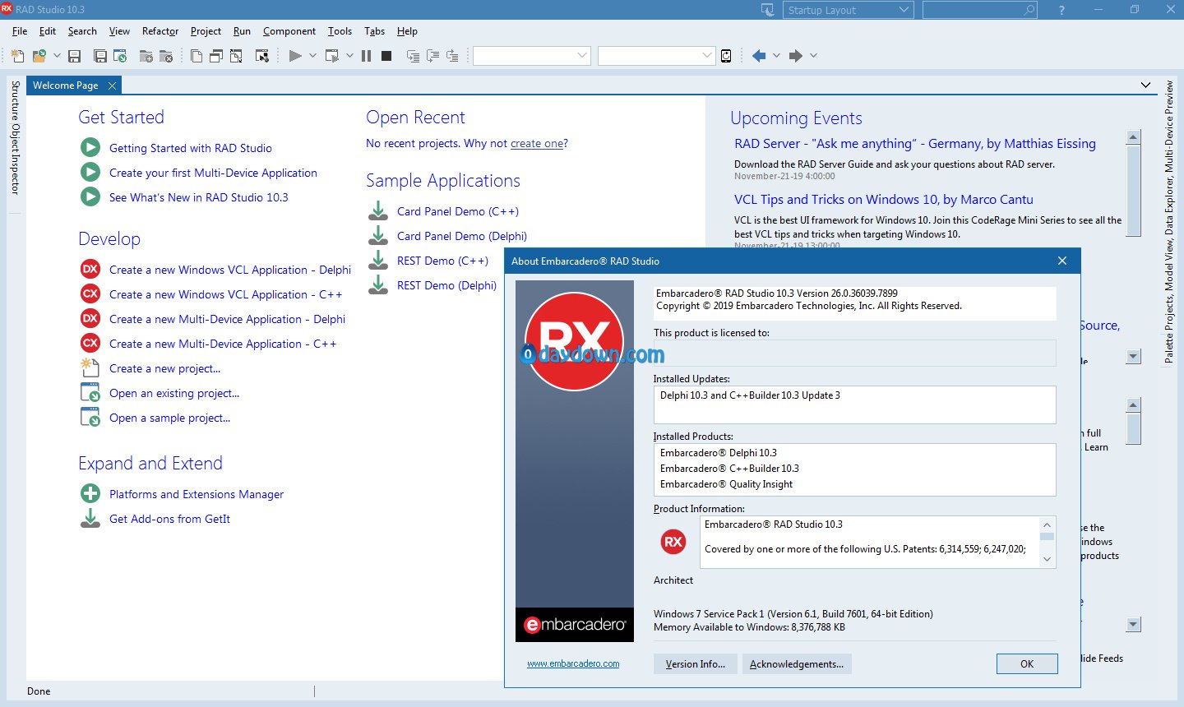Open the Tools menu
This screenshot has width=1184, height=707.
tap(340, 31)
